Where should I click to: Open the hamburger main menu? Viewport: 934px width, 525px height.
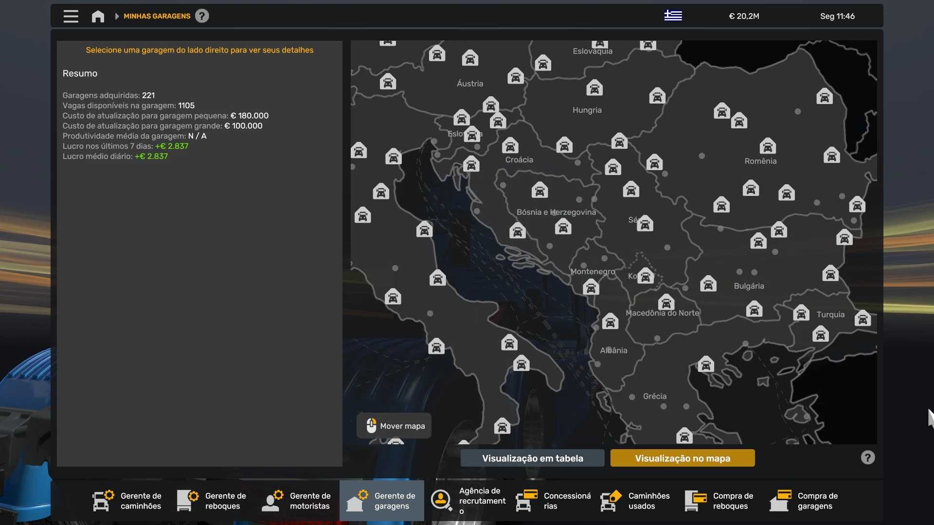71,16
